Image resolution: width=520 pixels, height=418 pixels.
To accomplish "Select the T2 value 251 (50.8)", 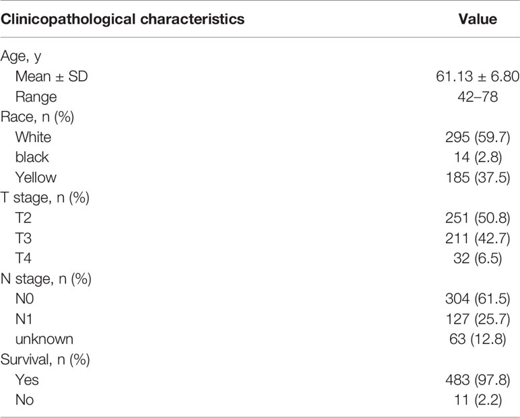I will point(478,218).
